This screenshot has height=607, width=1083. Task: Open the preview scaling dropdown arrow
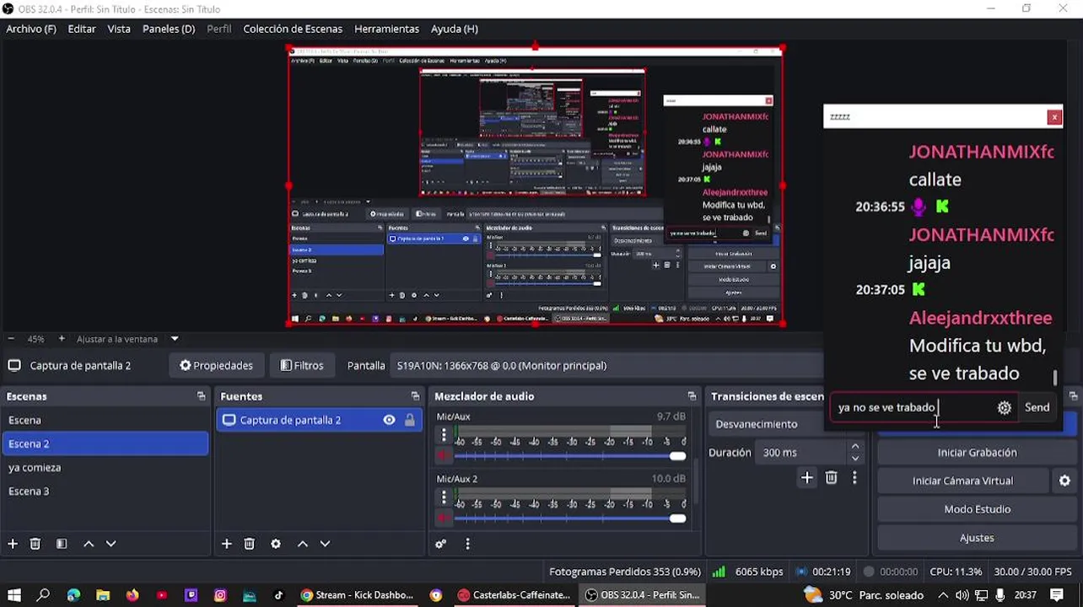(175, 339)
